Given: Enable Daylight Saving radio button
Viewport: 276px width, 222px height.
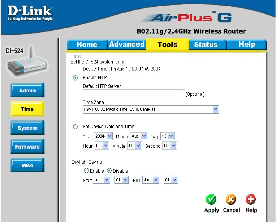Looking at the screenshot, I should click(x=86, y=171).
